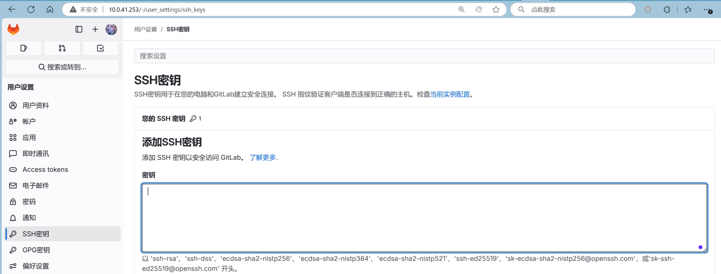Screen dimensions: 721x274
Task: Open 用户资料 in sidebar
Action: [x=62, y=105]
